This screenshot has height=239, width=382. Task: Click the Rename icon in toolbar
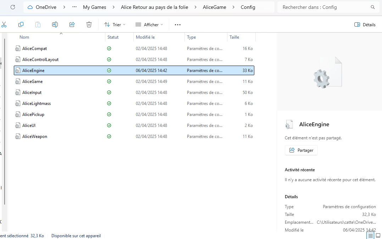coord(55,24)
